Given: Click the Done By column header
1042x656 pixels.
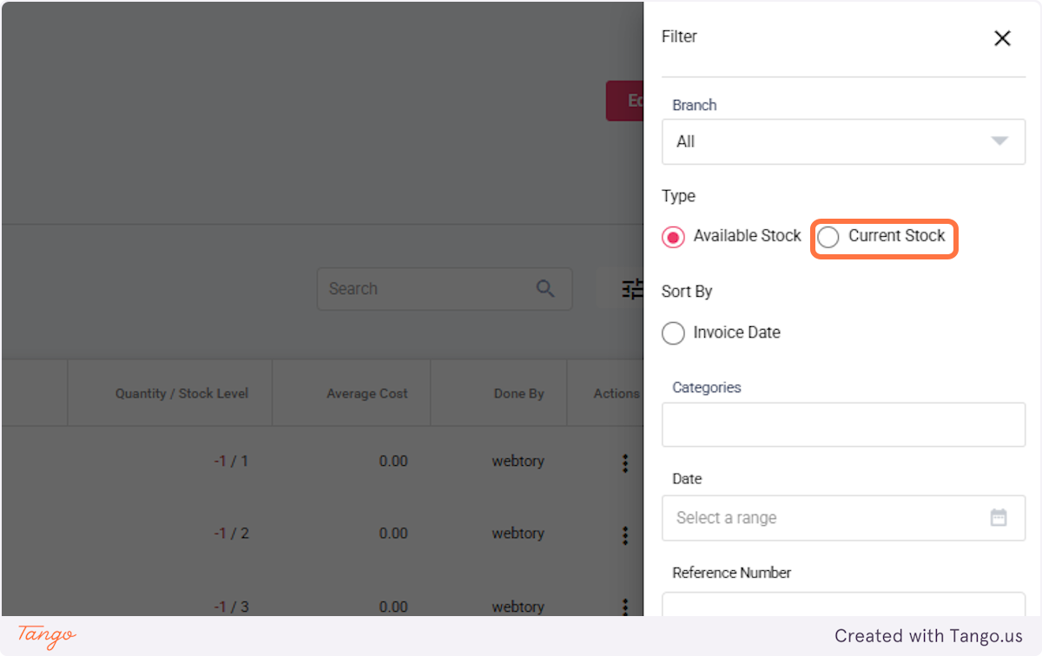Looking at the screenshot, I should pos(519,393).
